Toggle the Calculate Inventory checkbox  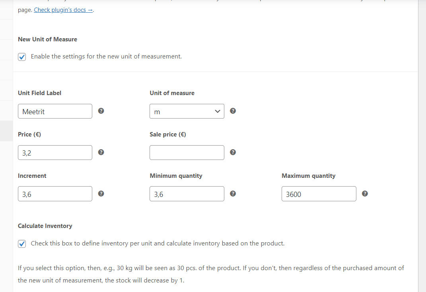[22, 243]
